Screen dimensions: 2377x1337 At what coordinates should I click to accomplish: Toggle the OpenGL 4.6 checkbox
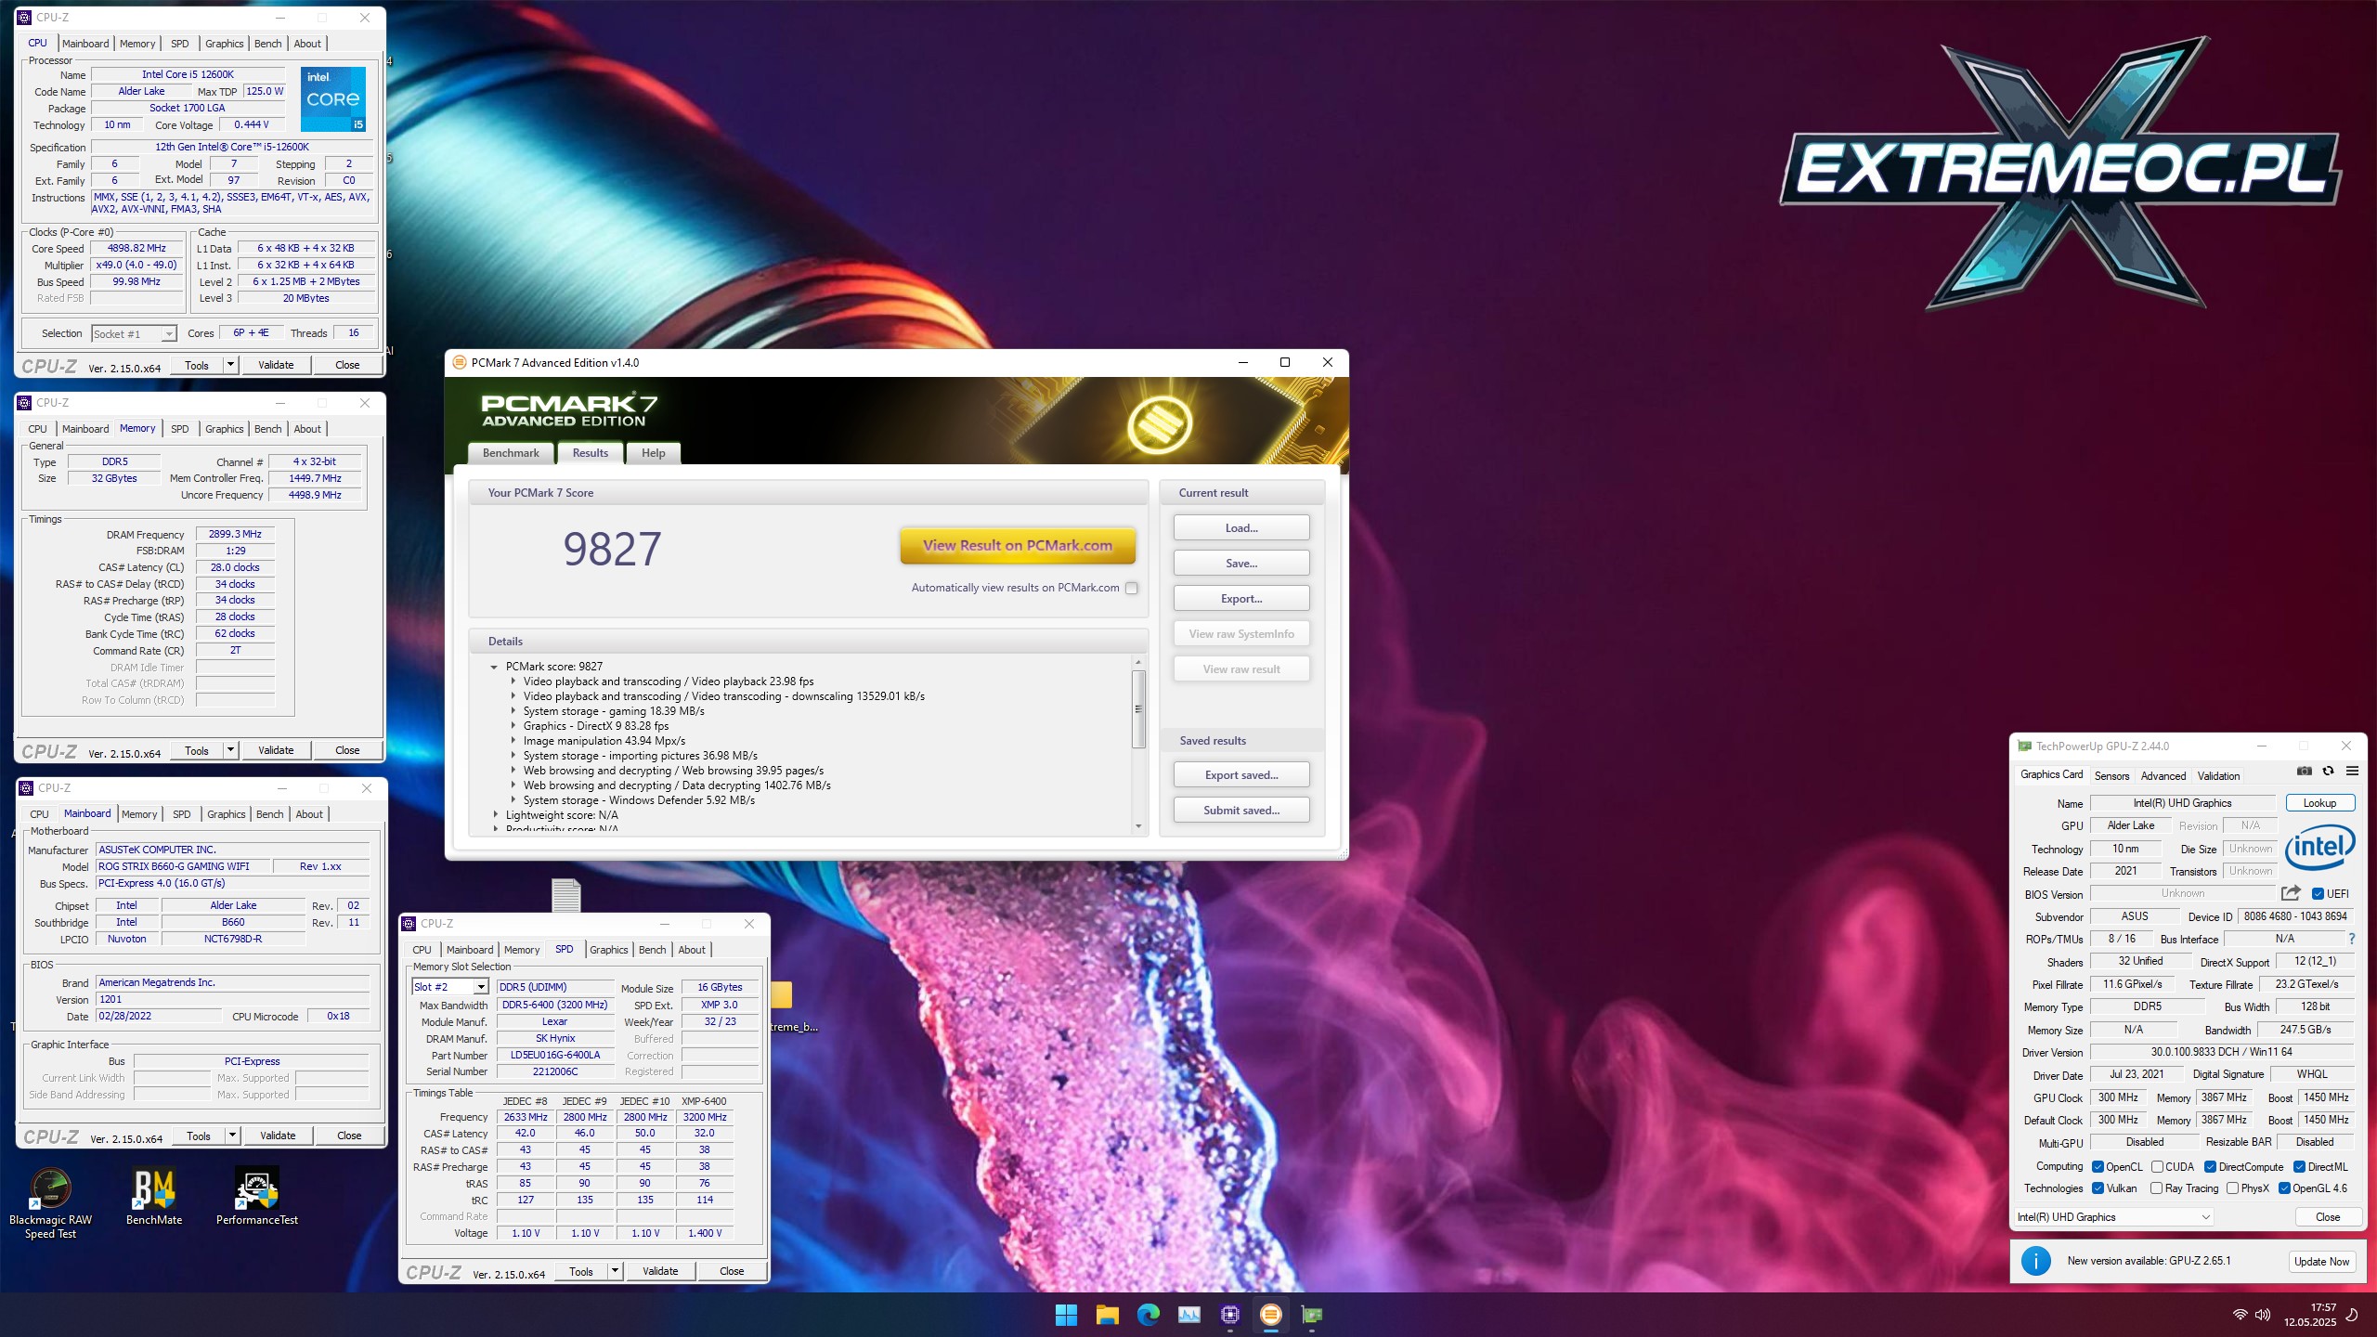[2284, 1188]
